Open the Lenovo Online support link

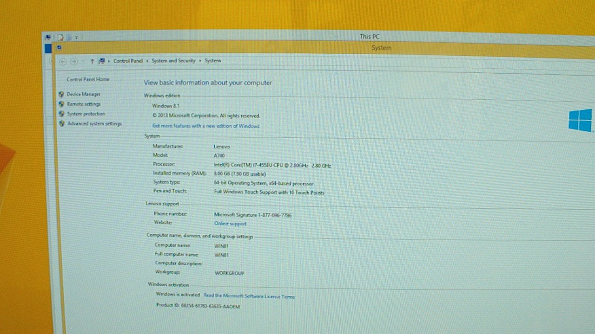pos(230,224)
